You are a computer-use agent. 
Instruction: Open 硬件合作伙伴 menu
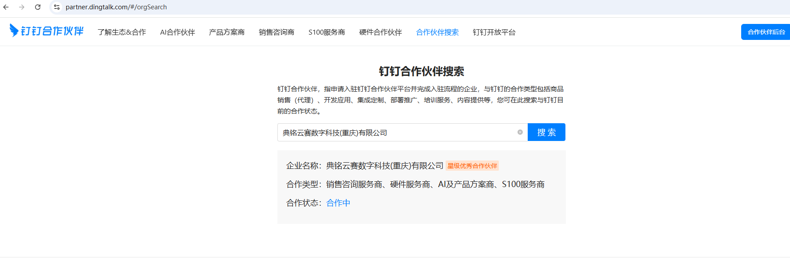point(380,32)
